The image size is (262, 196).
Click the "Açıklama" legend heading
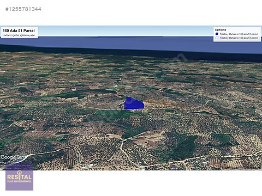tap(221, 30)
